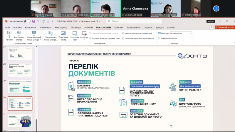Show next participants in video strip
Viewport: 235px width, 132px height.
216,9
